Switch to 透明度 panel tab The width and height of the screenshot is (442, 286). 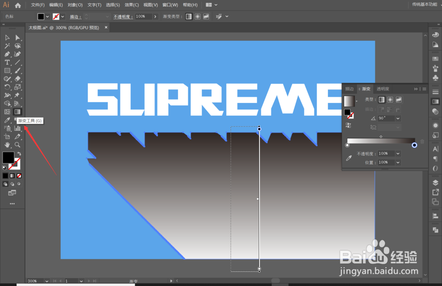click(383, 89)
